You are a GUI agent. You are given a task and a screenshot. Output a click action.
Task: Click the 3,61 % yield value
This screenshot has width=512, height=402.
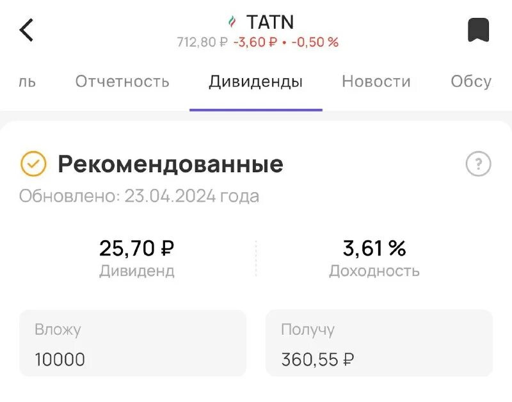pos(374,248)
